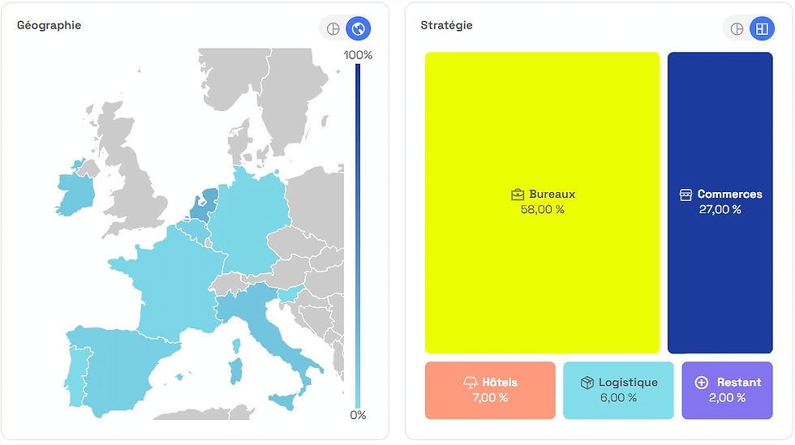Click the box icon beside Logistique
The width and height of the screenshot is (795, 445).
(x=587, y=383)
